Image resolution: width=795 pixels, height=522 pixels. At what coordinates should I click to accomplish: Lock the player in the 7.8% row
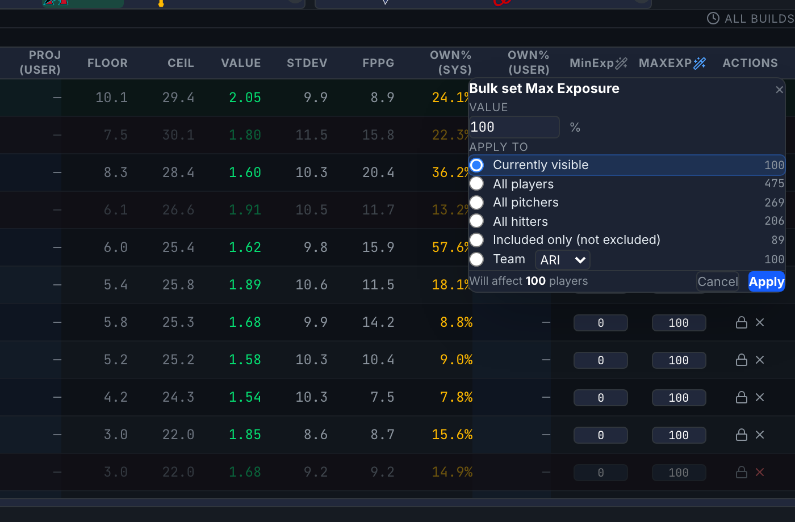[741, 398]
